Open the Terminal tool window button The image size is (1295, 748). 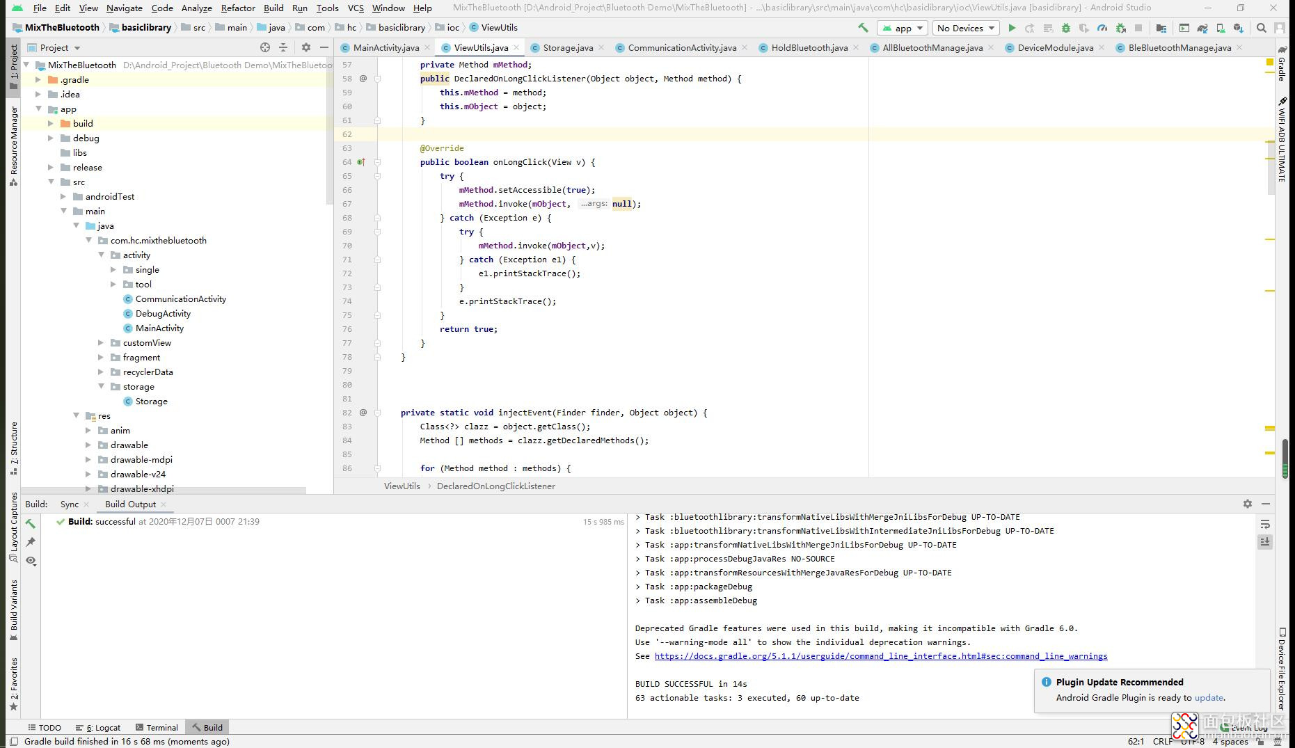click(157, 727)
